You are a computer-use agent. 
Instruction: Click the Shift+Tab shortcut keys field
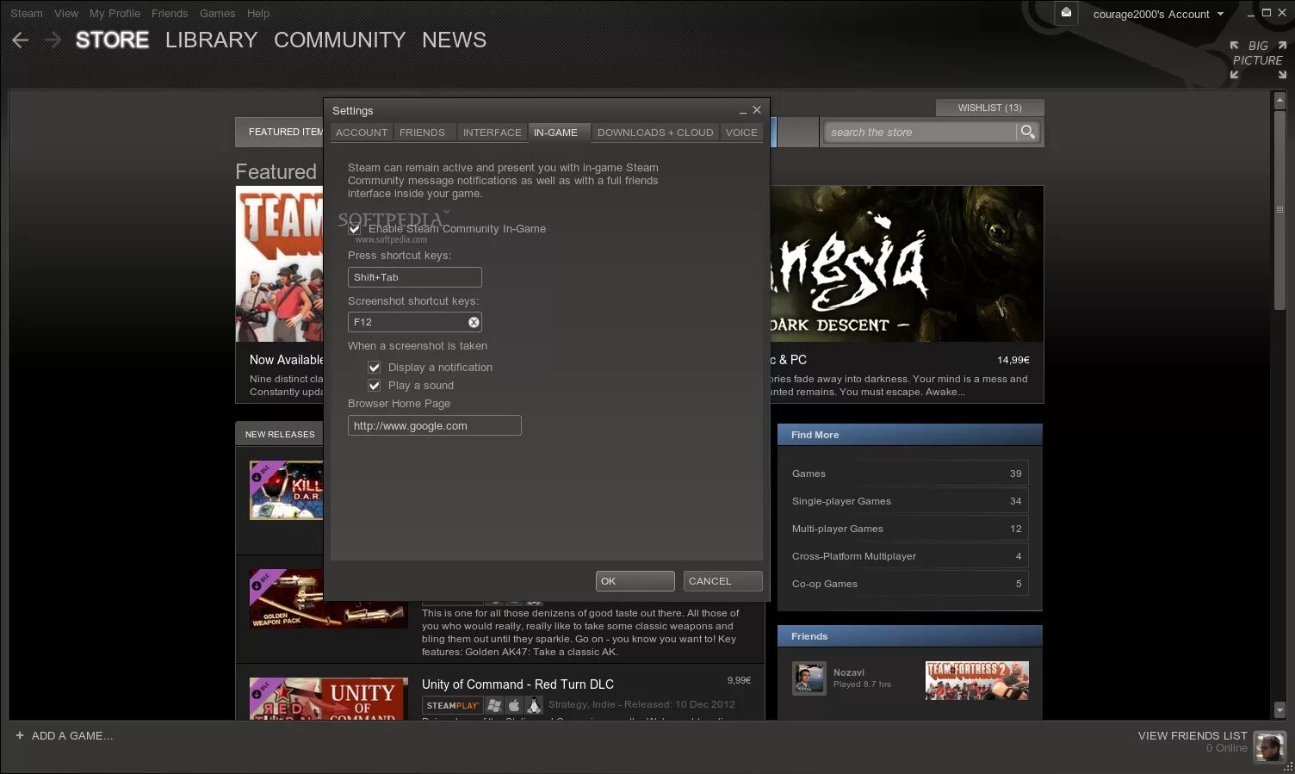pyautogui.click(x=414, y=277)
